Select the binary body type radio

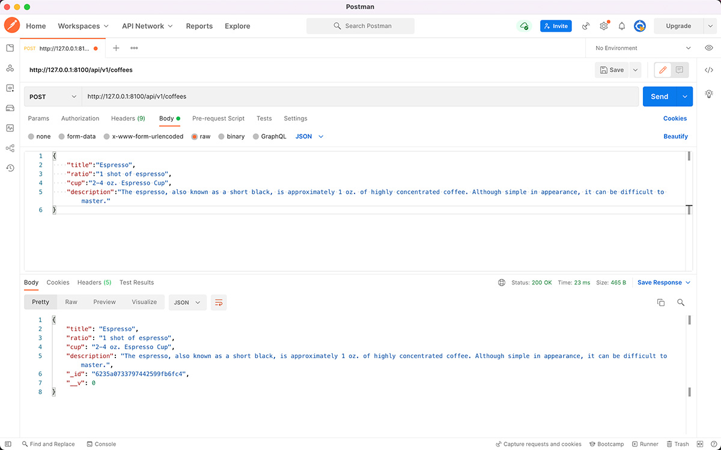coord(222,137)
